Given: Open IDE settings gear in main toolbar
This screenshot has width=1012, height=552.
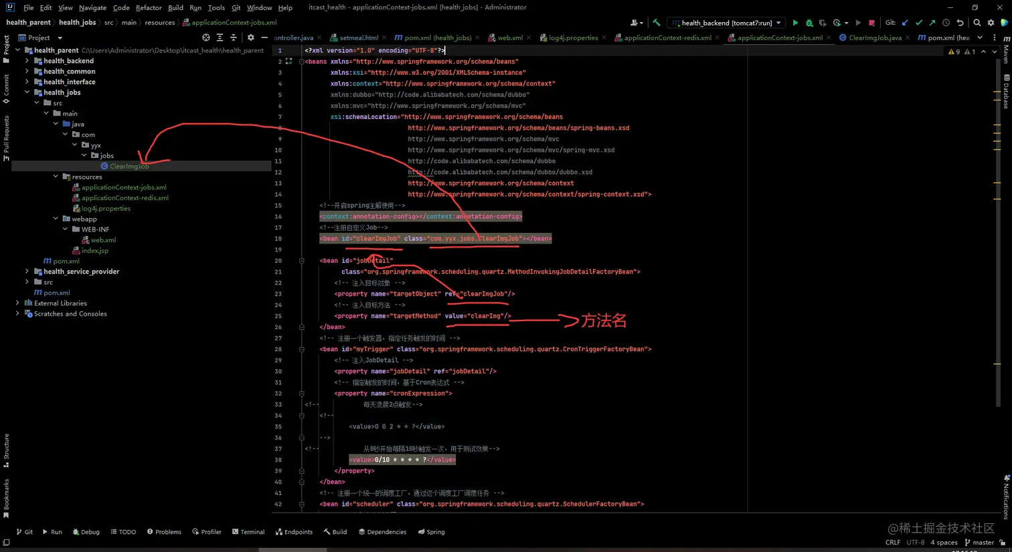Looking at the screenshot, I should pos(991,23).
